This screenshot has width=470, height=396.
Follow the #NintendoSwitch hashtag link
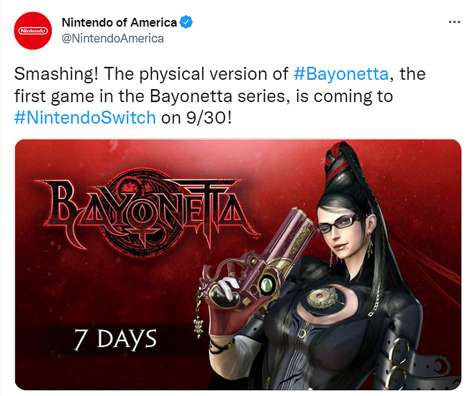(x=85, y=117)
